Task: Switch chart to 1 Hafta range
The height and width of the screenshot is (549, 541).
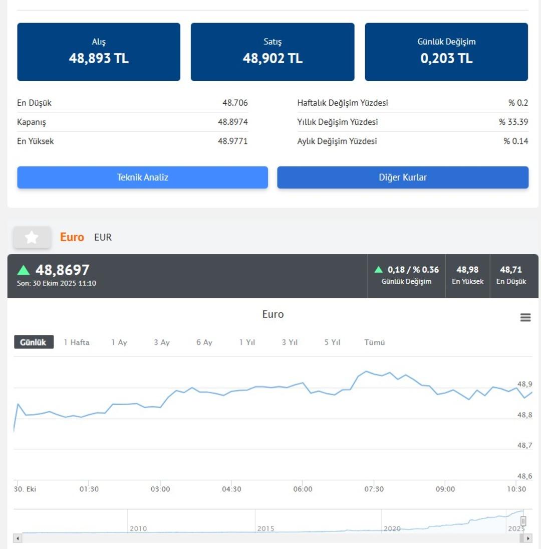Action: pyautogui.click(x=77, y=342)
